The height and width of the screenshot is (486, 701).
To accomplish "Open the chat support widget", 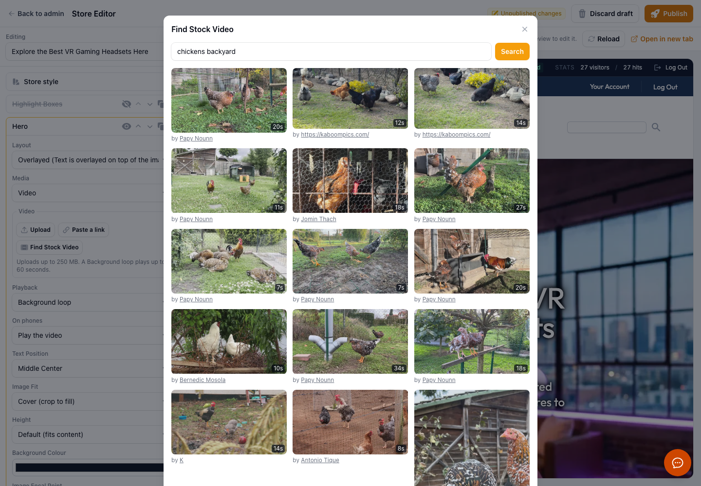I will (678, 463).
